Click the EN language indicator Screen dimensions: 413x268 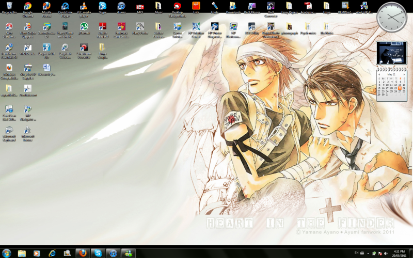356,253
